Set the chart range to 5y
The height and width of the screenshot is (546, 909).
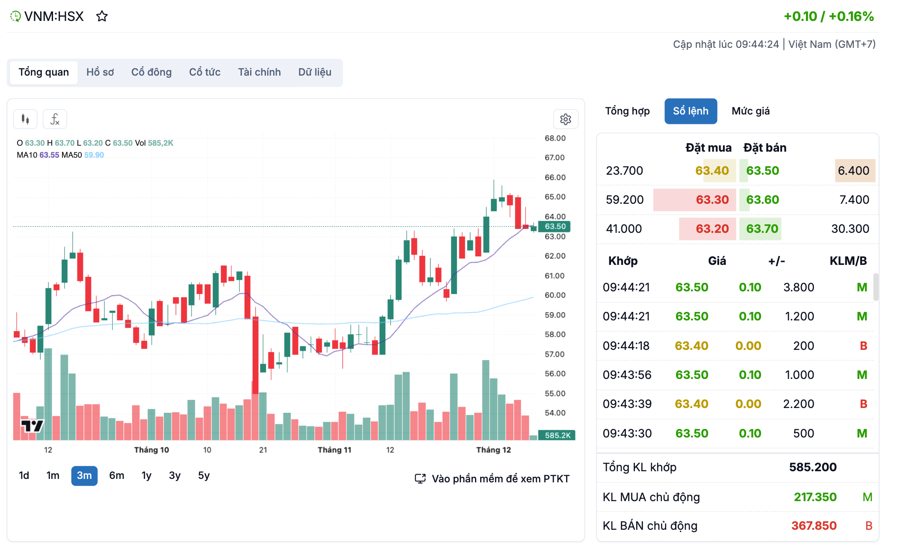(x=204, y=476)
